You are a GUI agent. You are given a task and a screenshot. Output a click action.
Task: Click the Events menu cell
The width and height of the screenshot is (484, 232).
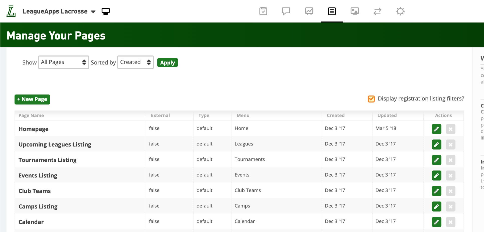tap(242, 175)
